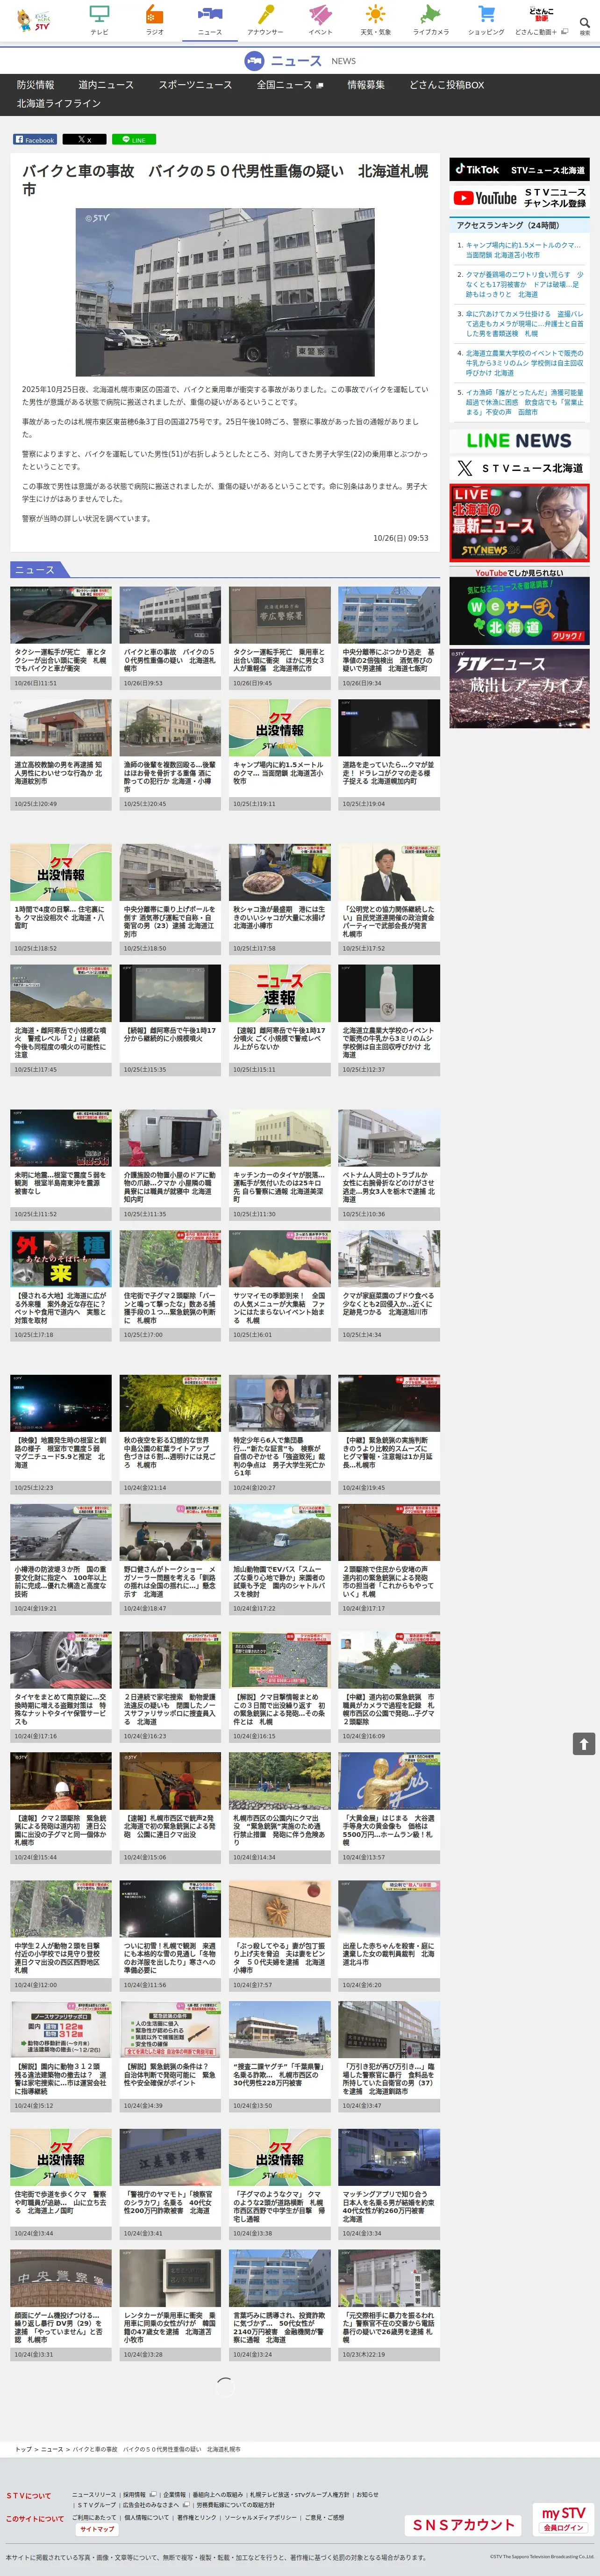The image size is (600, 2576).
Task: Open the LINE NEWS banner
Action: (519, 441)
